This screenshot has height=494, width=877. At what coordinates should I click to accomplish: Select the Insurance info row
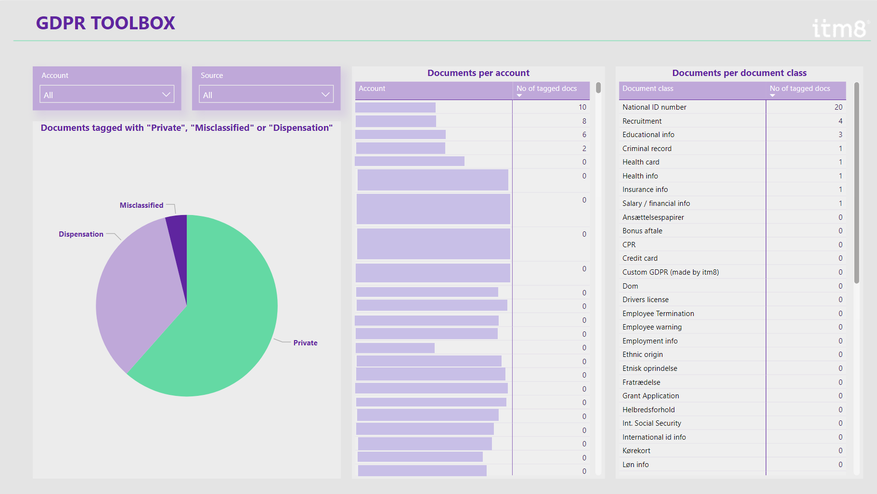click(732, 190)
